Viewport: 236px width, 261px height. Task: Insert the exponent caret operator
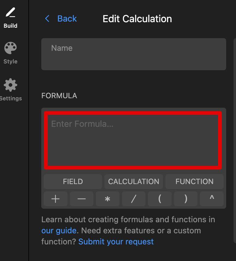point(212,199)
